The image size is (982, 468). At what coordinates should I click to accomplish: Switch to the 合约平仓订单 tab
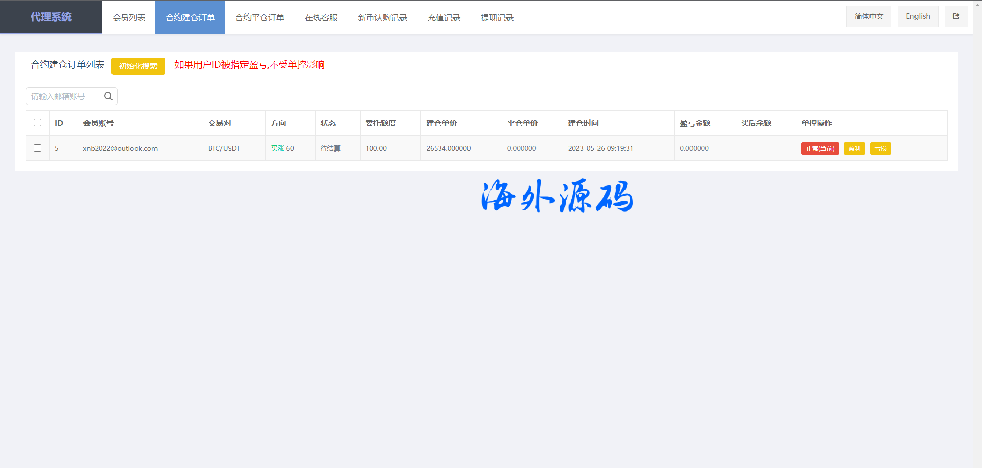(260, 17)
